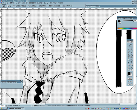This screenshot has height=110, width=137.
Task: Select the Crop tool
Action: 129,49
